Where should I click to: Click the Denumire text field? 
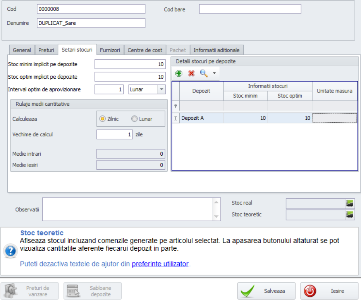tap(91, 23)
